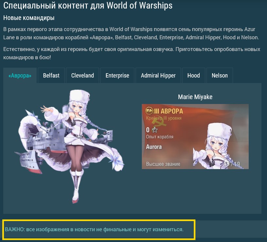Switch to the «Аврора» tab

(x=20, y=75)
